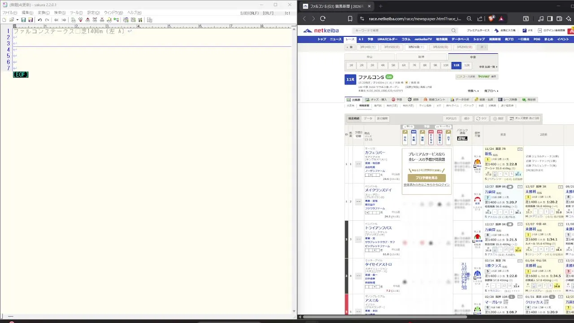This screenshot has height=323, width=574.
Task: Open the ヘルプ(H) menu in sakura
Action: pyautogui.click(x=134, y=13)
